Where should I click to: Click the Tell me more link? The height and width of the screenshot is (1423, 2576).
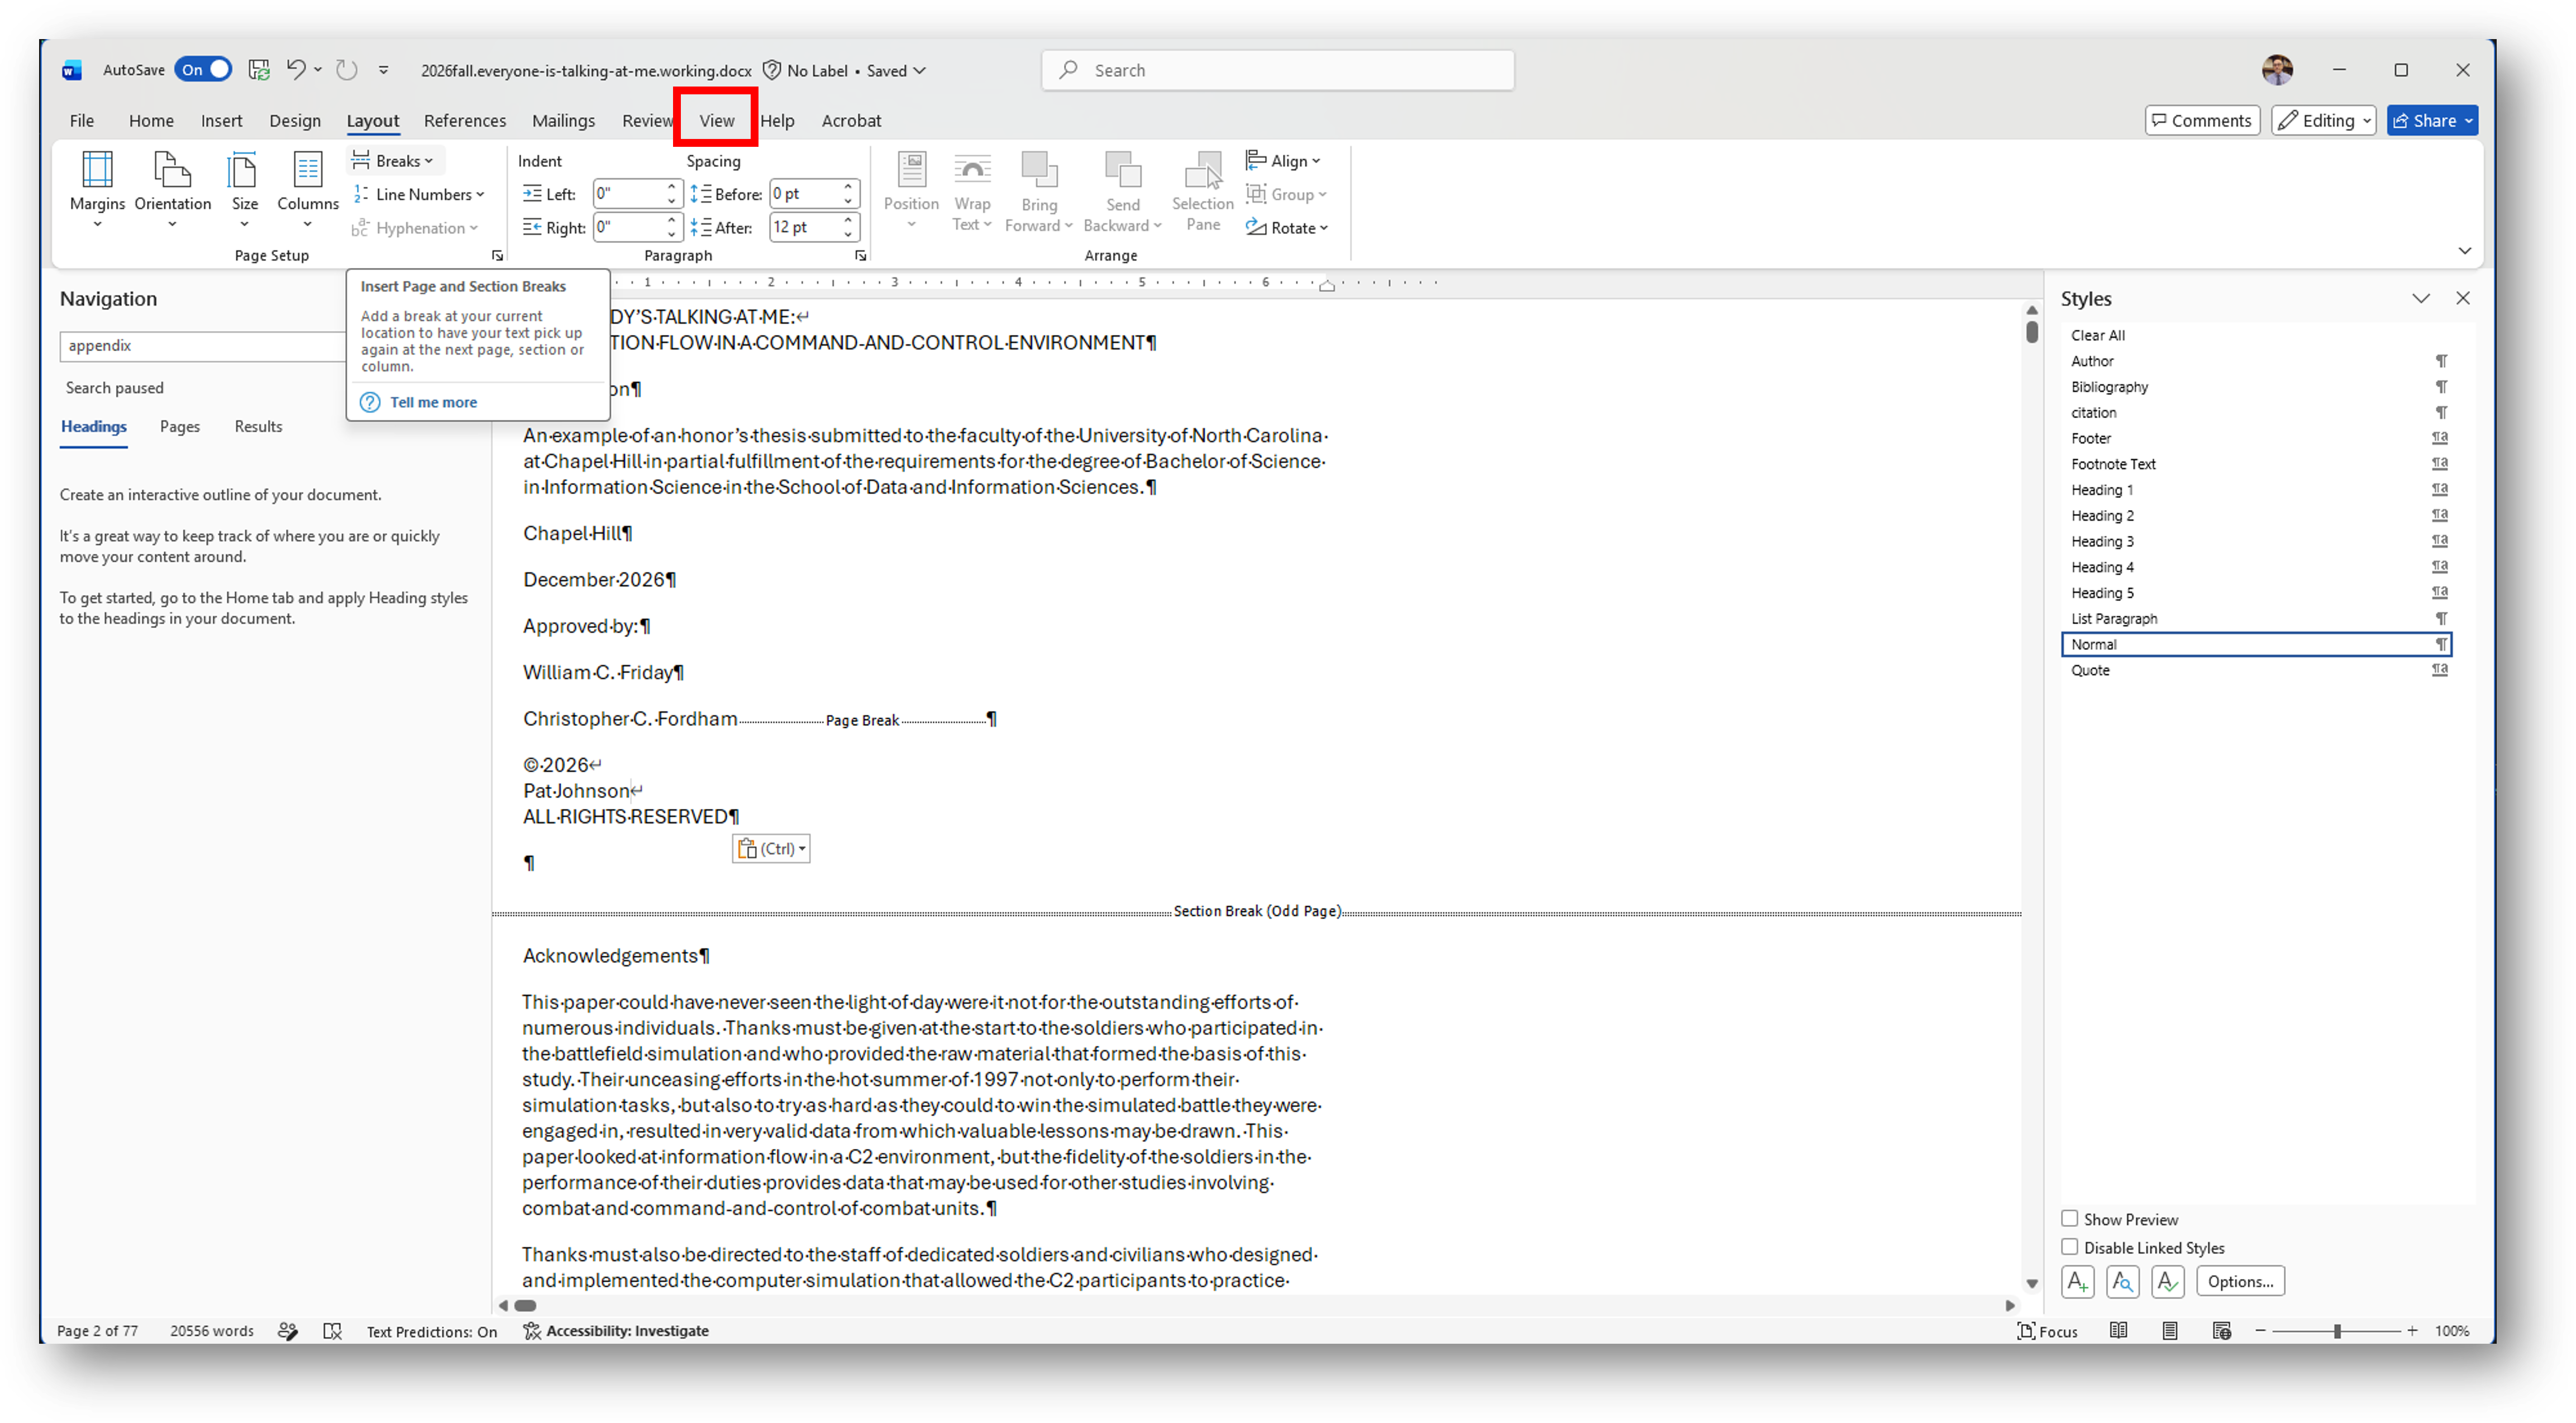click(433, 403)
